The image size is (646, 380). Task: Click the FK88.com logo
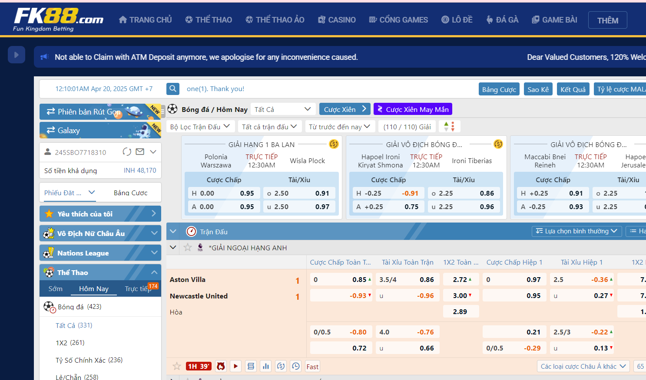[58, 20]
